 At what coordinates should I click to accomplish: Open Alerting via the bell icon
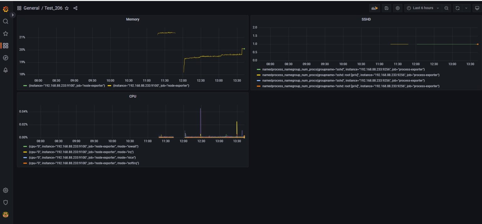click(5, 70)
